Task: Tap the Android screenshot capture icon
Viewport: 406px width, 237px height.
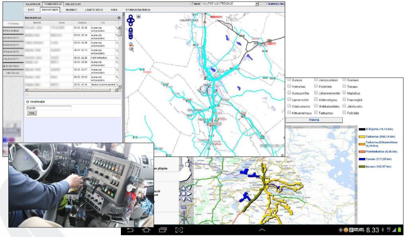Action: (179, 230)
